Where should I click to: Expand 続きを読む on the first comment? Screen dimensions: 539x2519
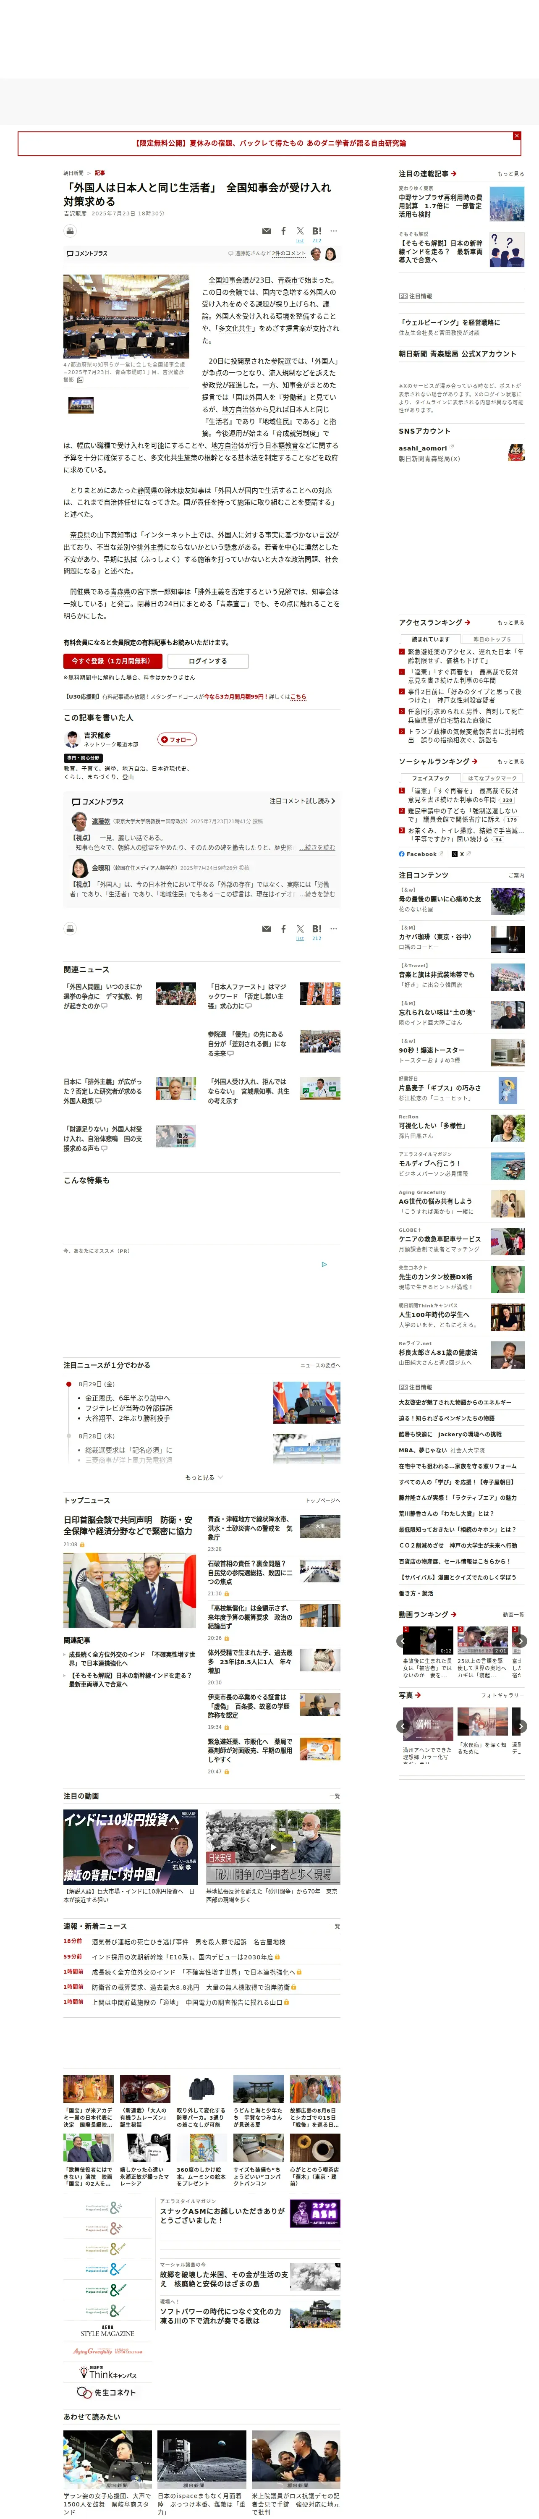[x=317, y=848]
